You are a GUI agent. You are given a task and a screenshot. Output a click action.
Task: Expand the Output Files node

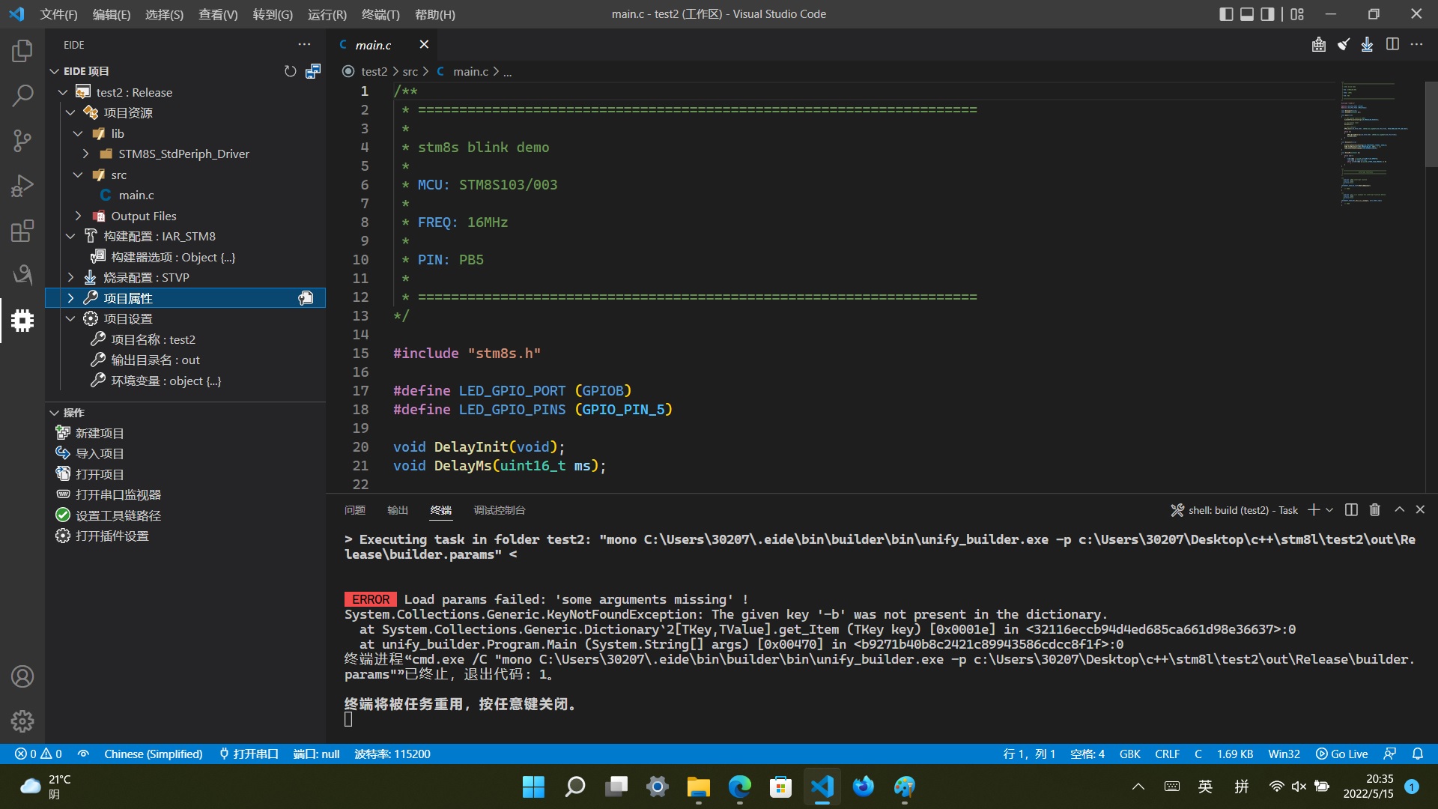click(78, 216)
